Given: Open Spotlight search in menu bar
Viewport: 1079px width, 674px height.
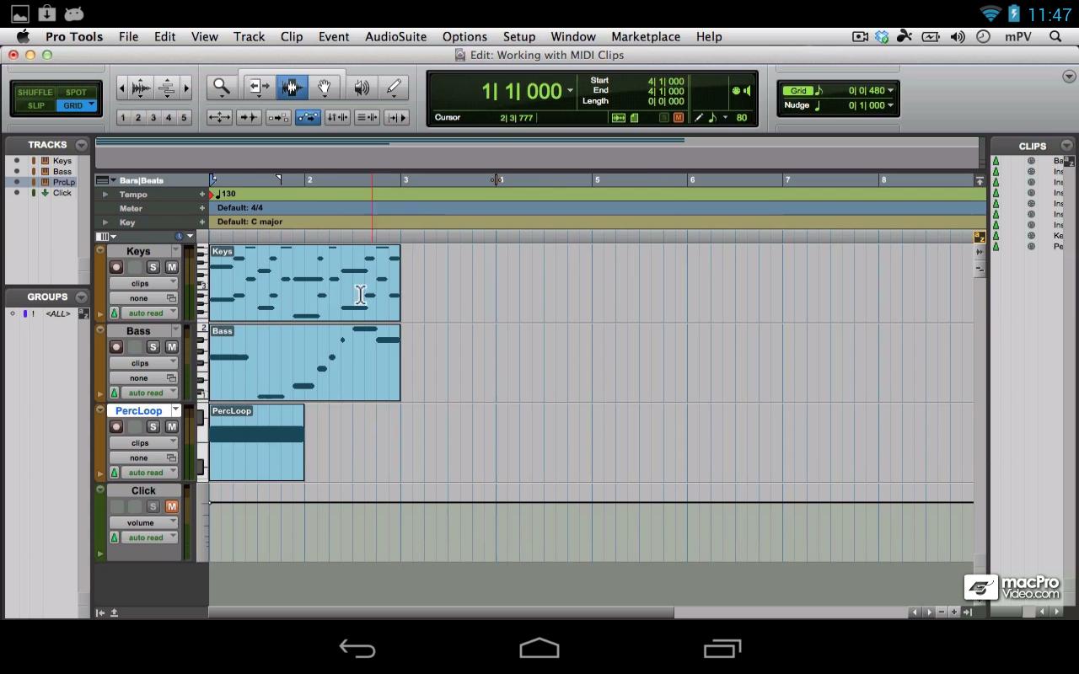Looking at the screenshot, I should click(x=1055, y=36).
